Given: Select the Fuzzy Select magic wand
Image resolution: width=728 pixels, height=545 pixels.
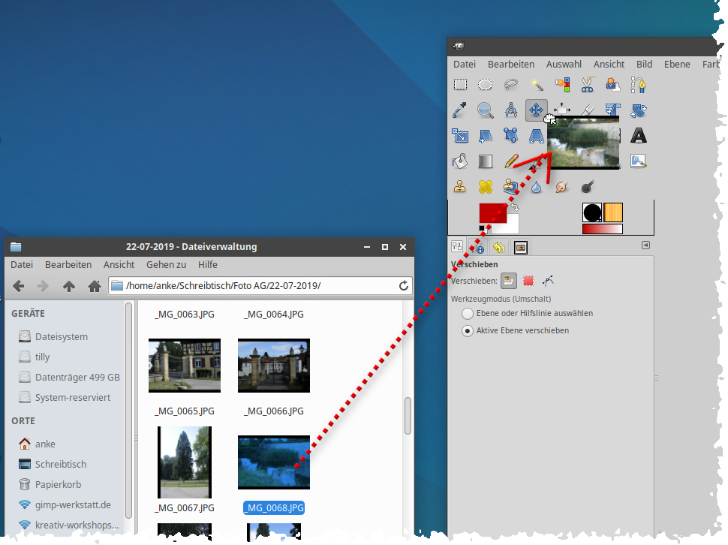Looking at the screenshot, I should 537,85.
